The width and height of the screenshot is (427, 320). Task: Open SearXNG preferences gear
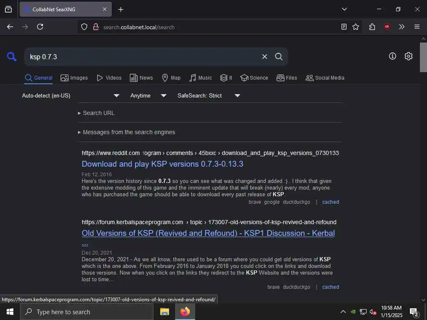click(409, 56)
